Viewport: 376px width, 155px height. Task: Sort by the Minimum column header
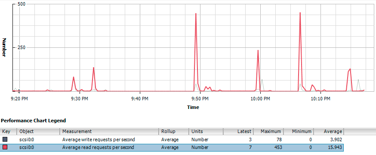299,131
